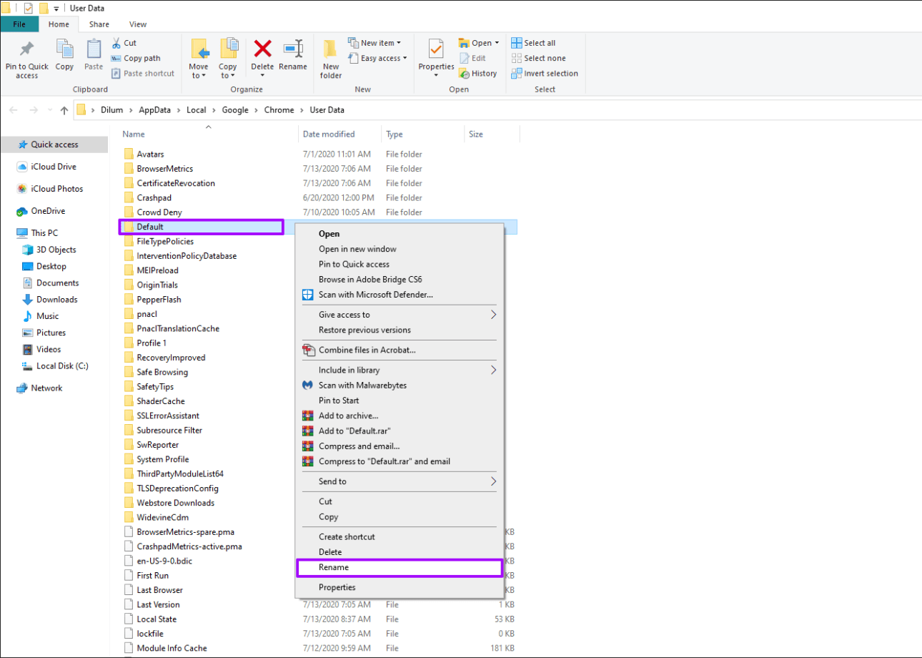Viewport: 922px width, 658px height.
Task: Click the New folder icon
Action: pyautogui.click(x=330, y=50)
